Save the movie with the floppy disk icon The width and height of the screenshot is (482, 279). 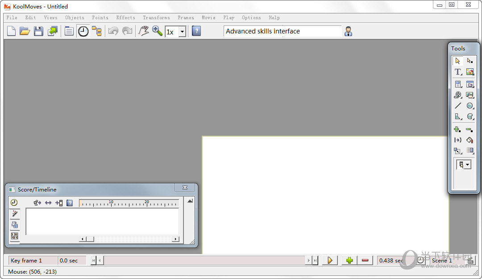(38, 31)
